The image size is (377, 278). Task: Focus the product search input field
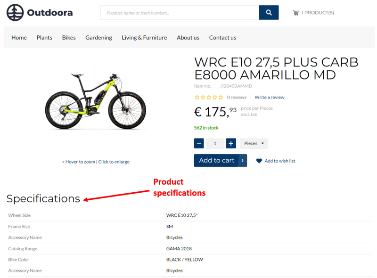click(x=180, y=13)
